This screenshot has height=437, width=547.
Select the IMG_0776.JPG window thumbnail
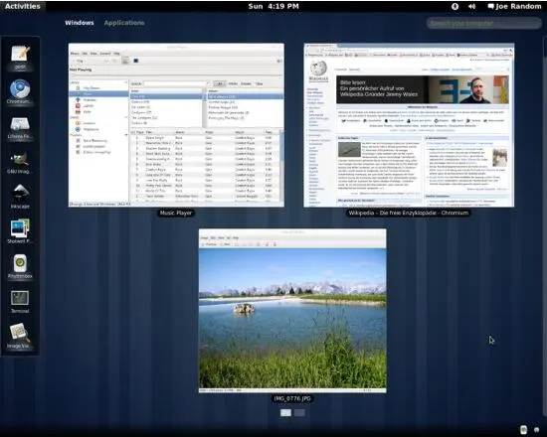(292, 311)
